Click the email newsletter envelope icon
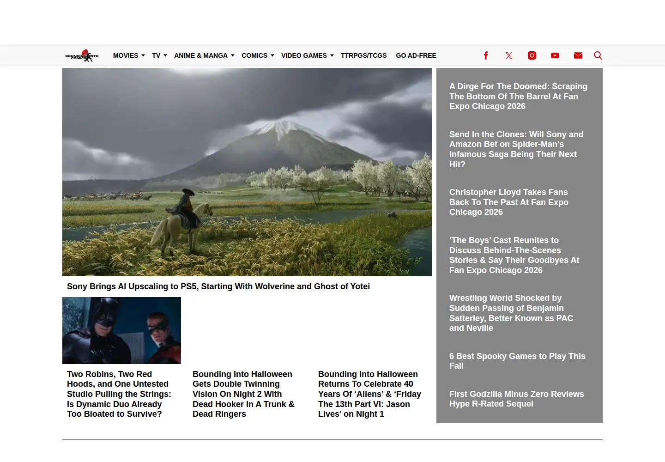Viewport: 665px width, 462px height. point(578,55)
